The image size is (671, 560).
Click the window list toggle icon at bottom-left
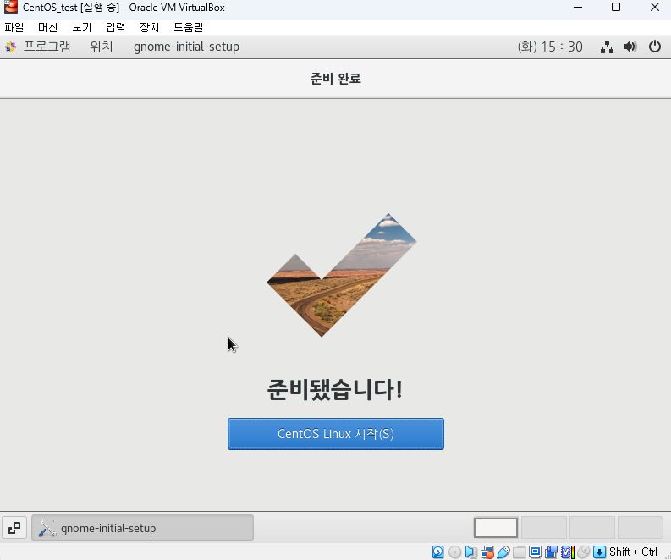point(14,528)
